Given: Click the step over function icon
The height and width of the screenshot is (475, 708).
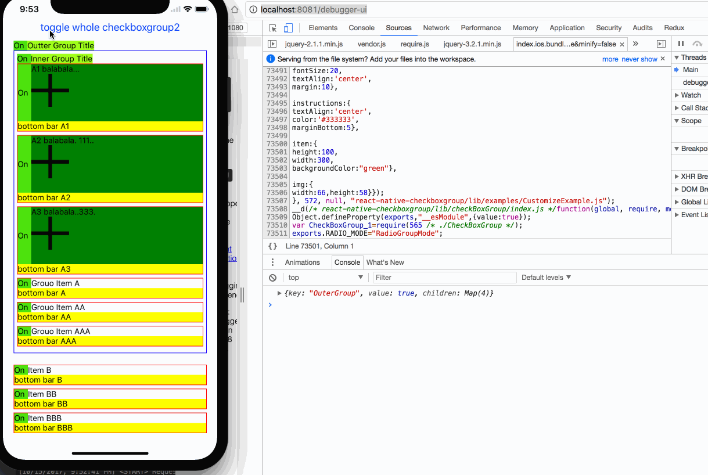Looking at the screenshot, I should pos(698,44).
